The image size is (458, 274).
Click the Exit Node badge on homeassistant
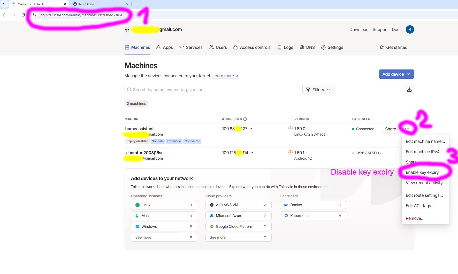coord(174,141)
